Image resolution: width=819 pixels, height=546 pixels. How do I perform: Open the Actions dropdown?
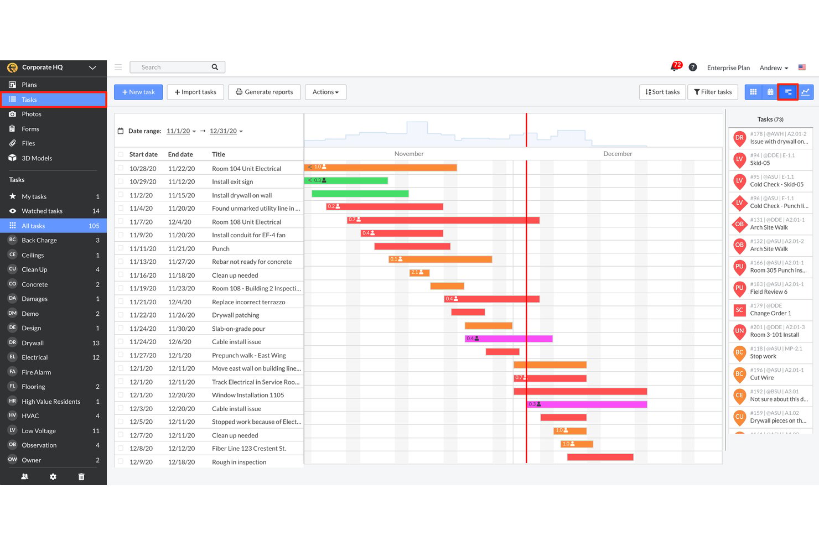coord(325,92)
